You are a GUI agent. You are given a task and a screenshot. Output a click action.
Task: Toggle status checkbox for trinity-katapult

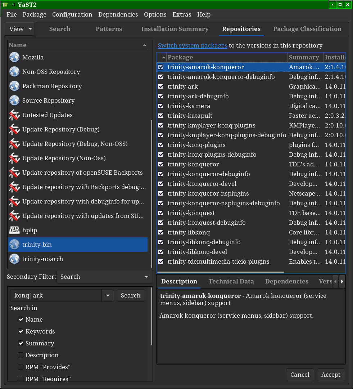click(x=160, y=116)
